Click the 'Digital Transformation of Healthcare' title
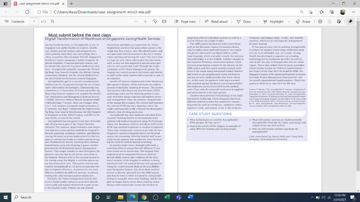 point(102,39)
